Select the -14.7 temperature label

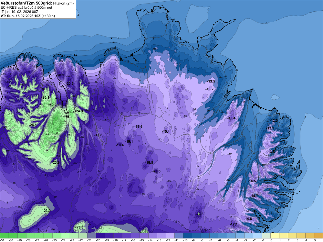tap(254, 196)
